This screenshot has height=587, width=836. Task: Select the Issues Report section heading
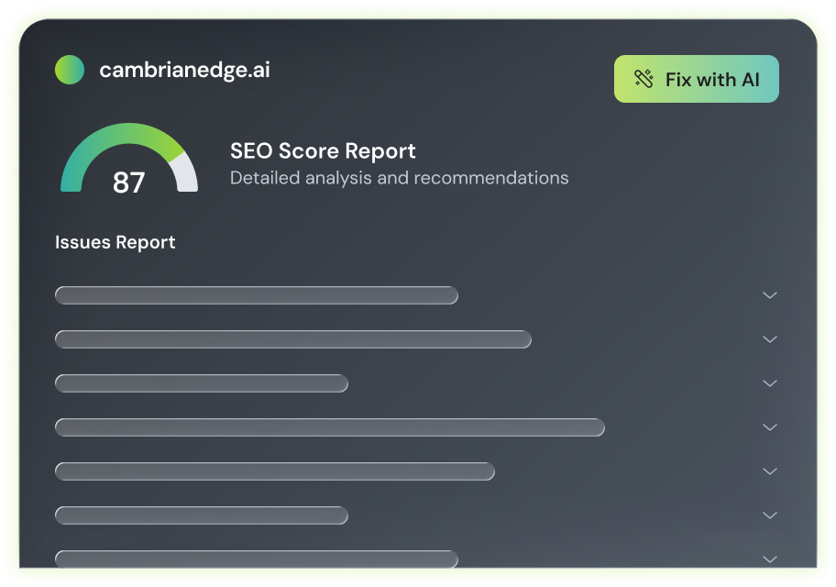point(114,242)
